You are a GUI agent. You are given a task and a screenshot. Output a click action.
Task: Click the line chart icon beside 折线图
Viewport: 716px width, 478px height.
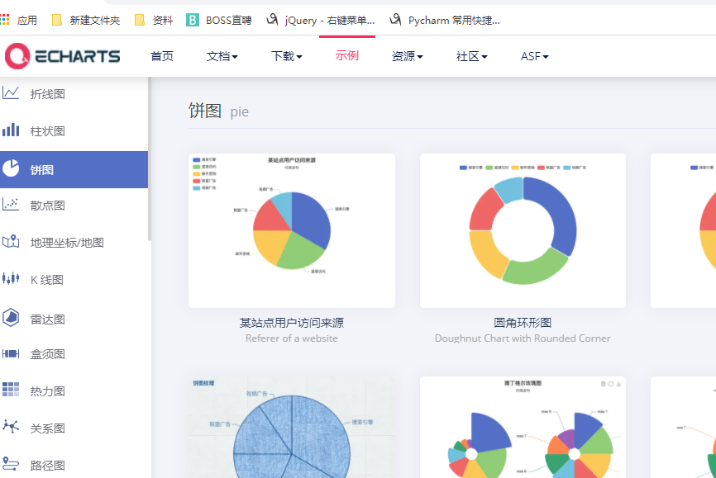[11, 93]
